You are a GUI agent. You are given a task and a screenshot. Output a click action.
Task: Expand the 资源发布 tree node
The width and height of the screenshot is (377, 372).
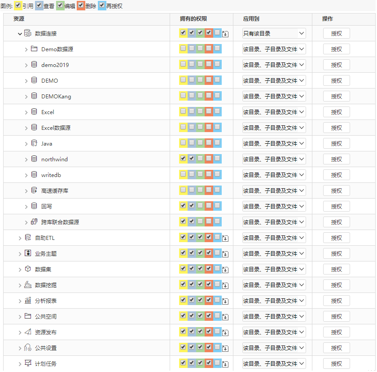coord(20,332)
